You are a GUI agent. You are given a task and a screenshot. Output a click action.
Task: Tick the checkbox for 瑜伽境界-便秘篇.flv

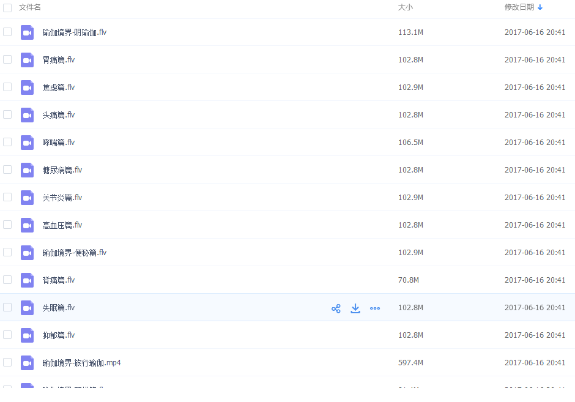pyautogui.click(x=7, y=252)
